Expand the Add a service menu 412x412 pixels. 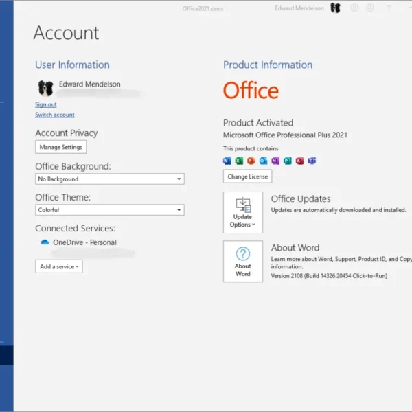coord(59,266)
